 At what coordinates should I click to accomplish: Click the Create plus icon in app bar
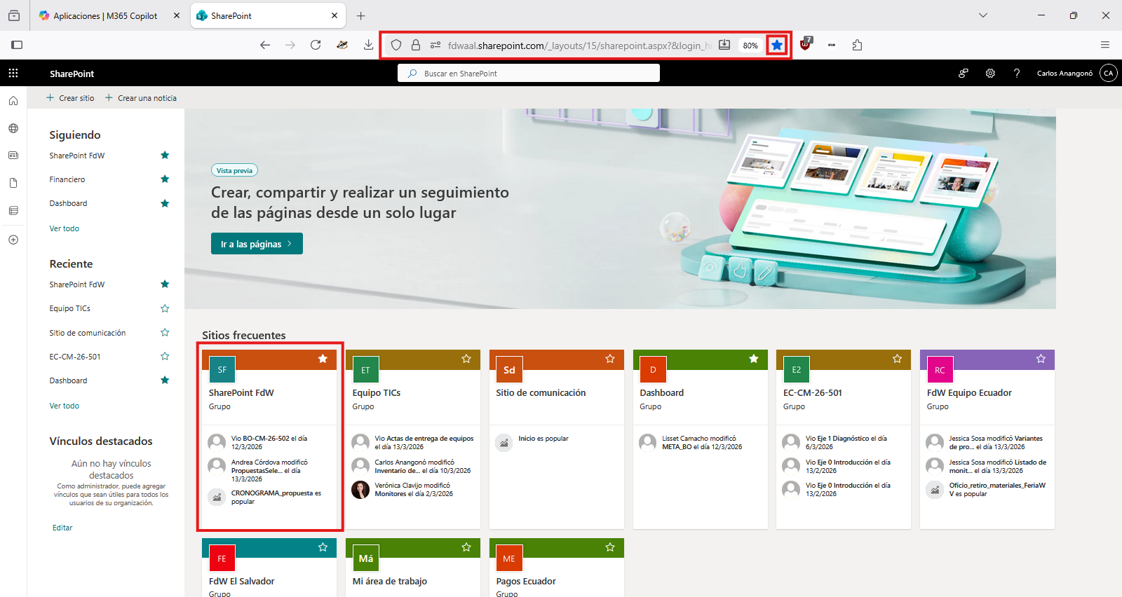coord(13,240)
